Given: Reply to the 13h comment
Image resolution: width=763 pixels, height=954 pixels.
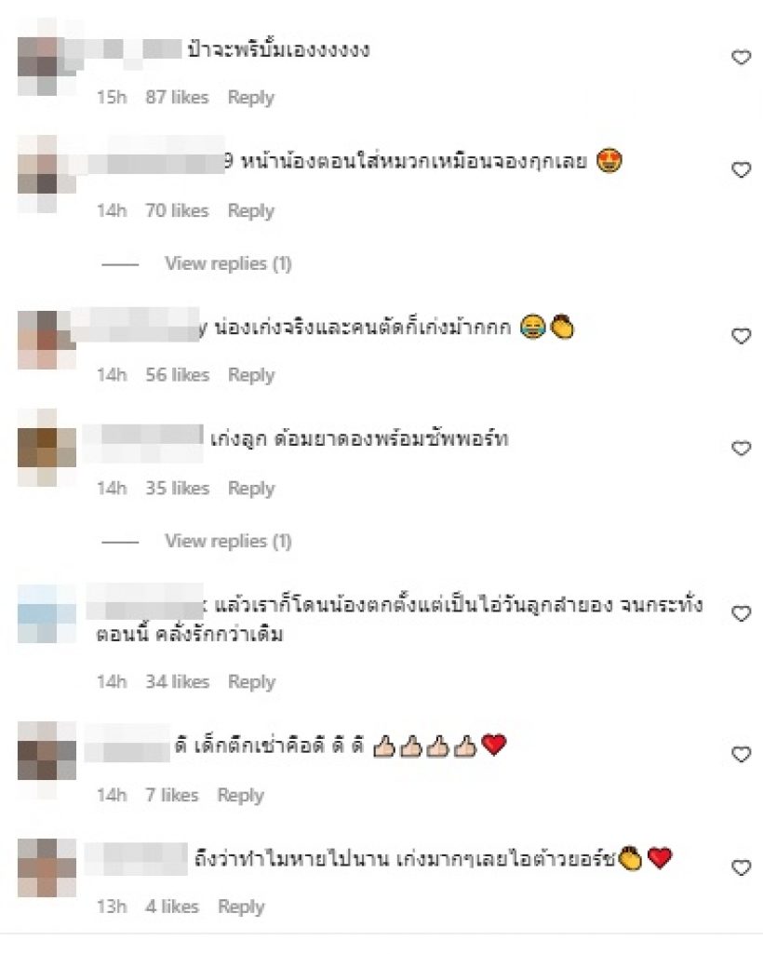Looking at the screenshot, I should click(x=241, y=907).
